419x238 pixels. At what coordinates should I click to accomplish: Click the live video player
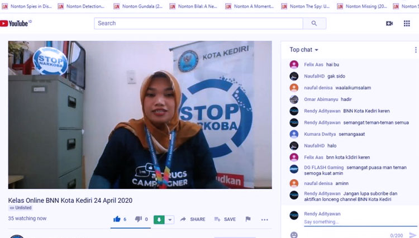[140, 115]
